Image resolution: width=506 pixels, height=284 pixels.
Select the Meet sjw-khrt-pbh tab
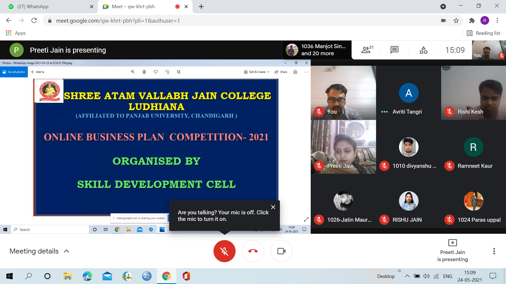click(x=145, y=7)
